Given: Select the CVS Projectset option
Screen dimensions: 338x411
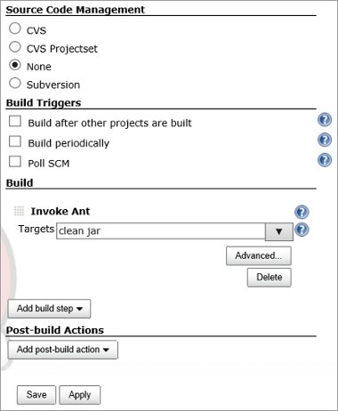Looking at the screenshot, I should point(15,47).
